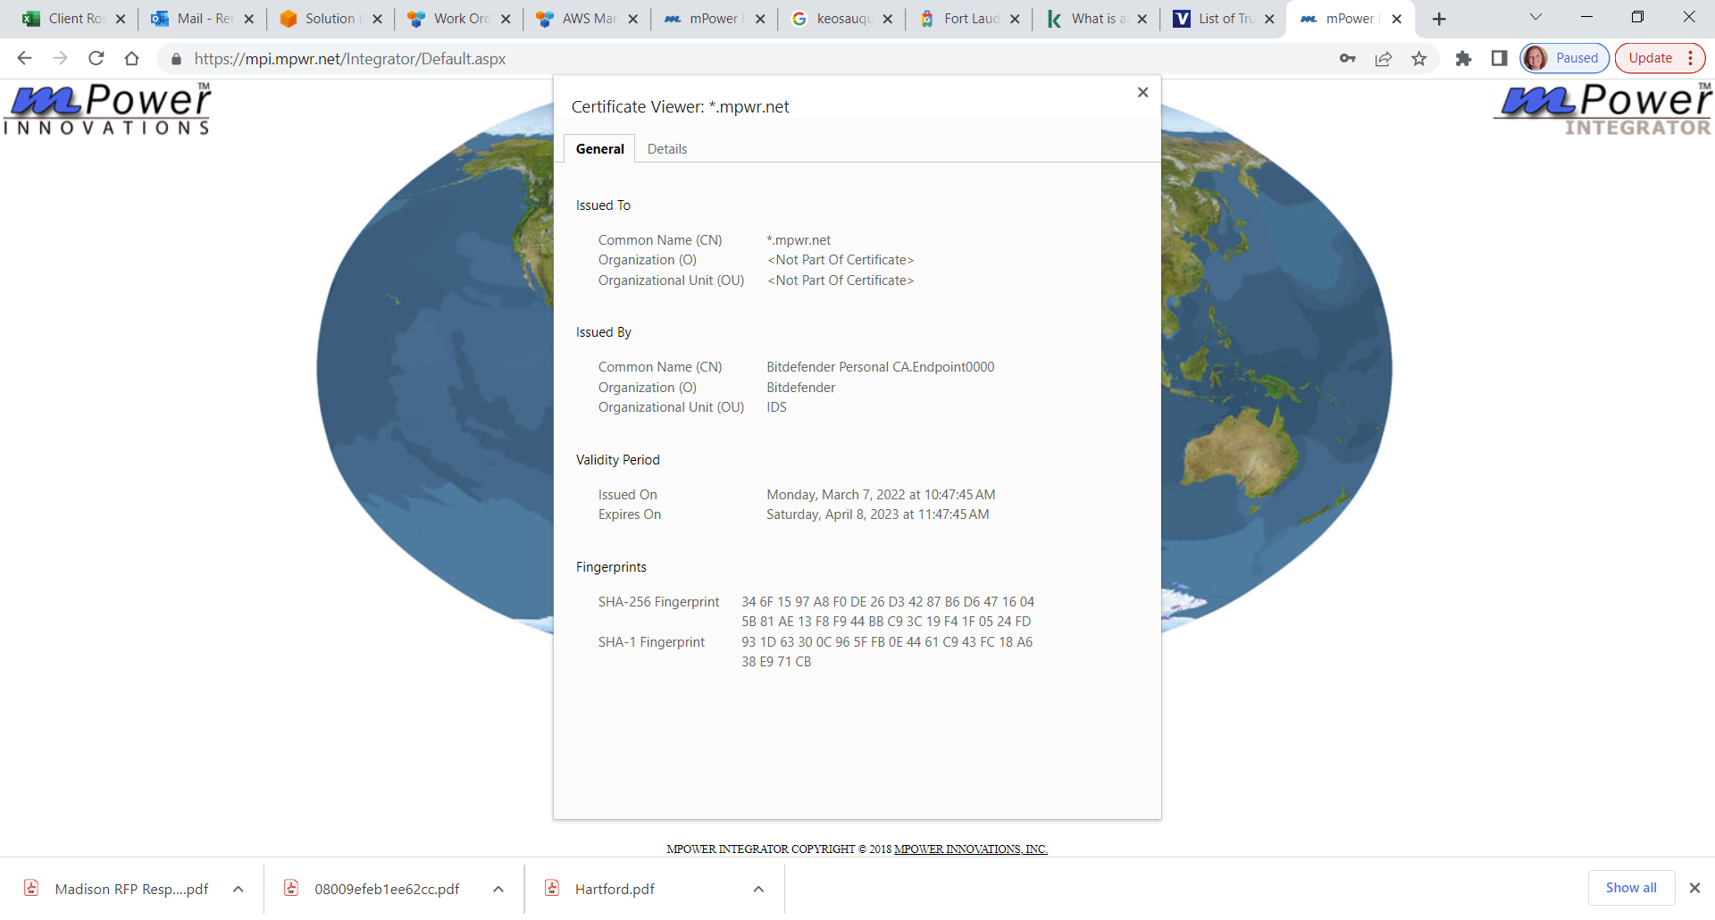The width and height of the screenshot is (1715, 920).
Task: Close the Fort Laud tab
Action: pyautogui.click(x=1015, y=19)
